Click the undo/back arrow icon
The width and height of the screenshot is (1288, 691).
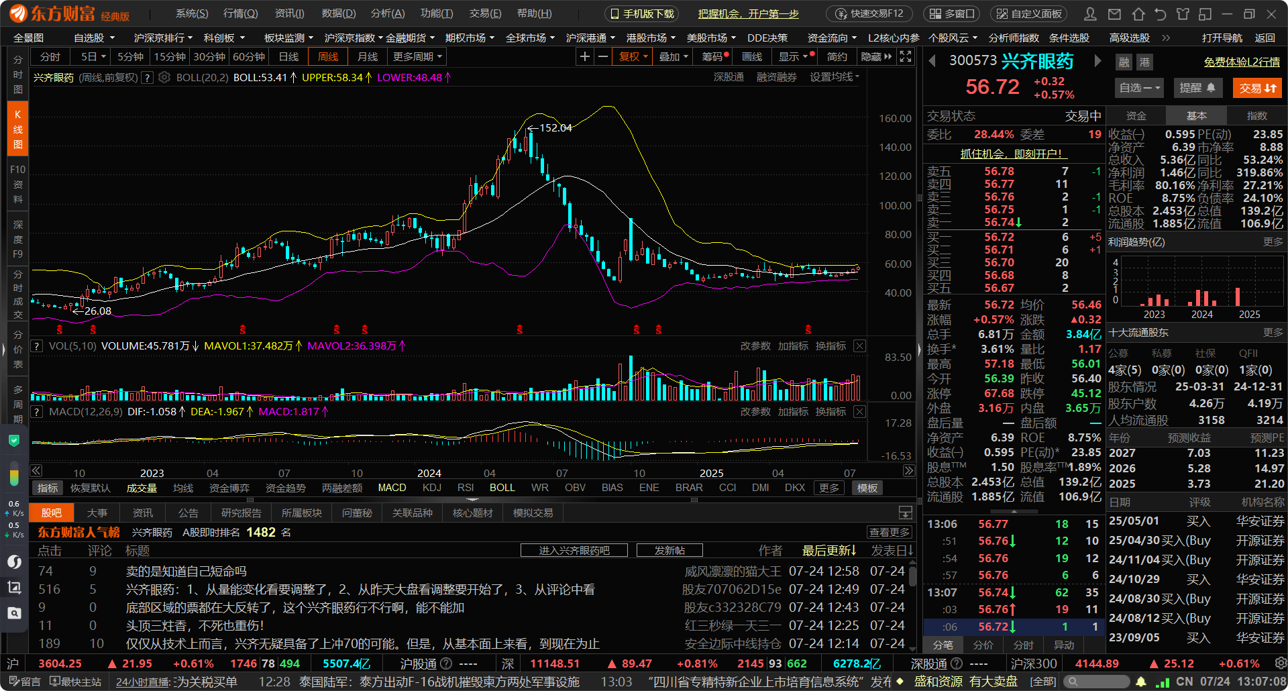[1160, 13]
